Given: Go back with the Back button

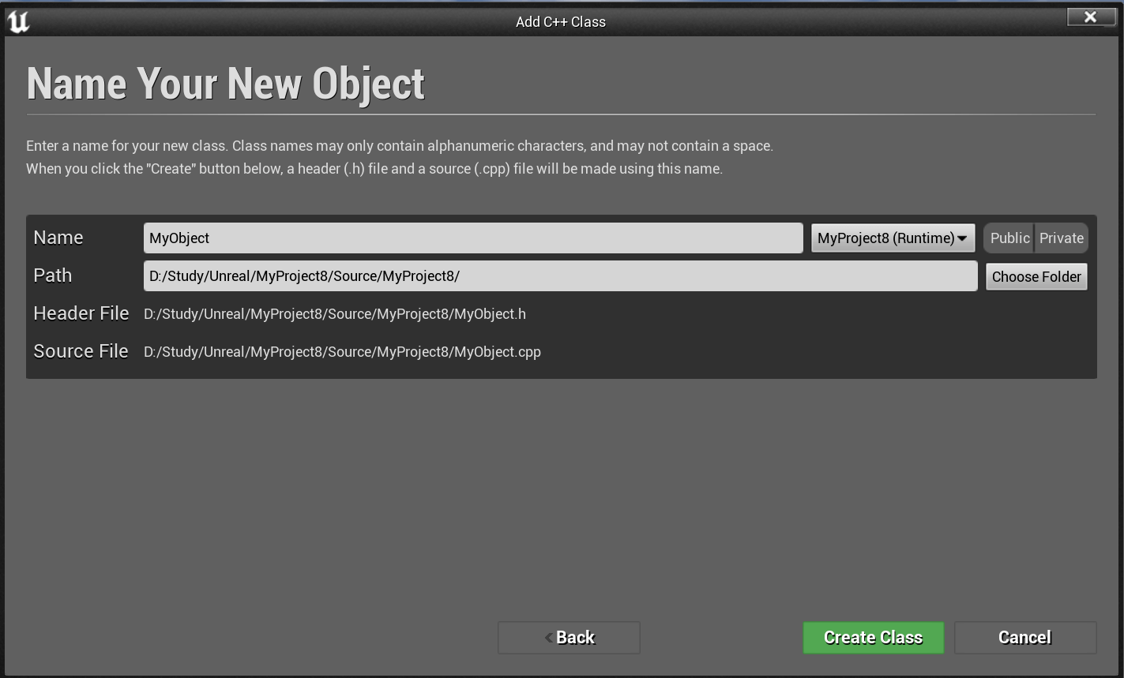Looking at the screenshot, I should click(569, 637).
